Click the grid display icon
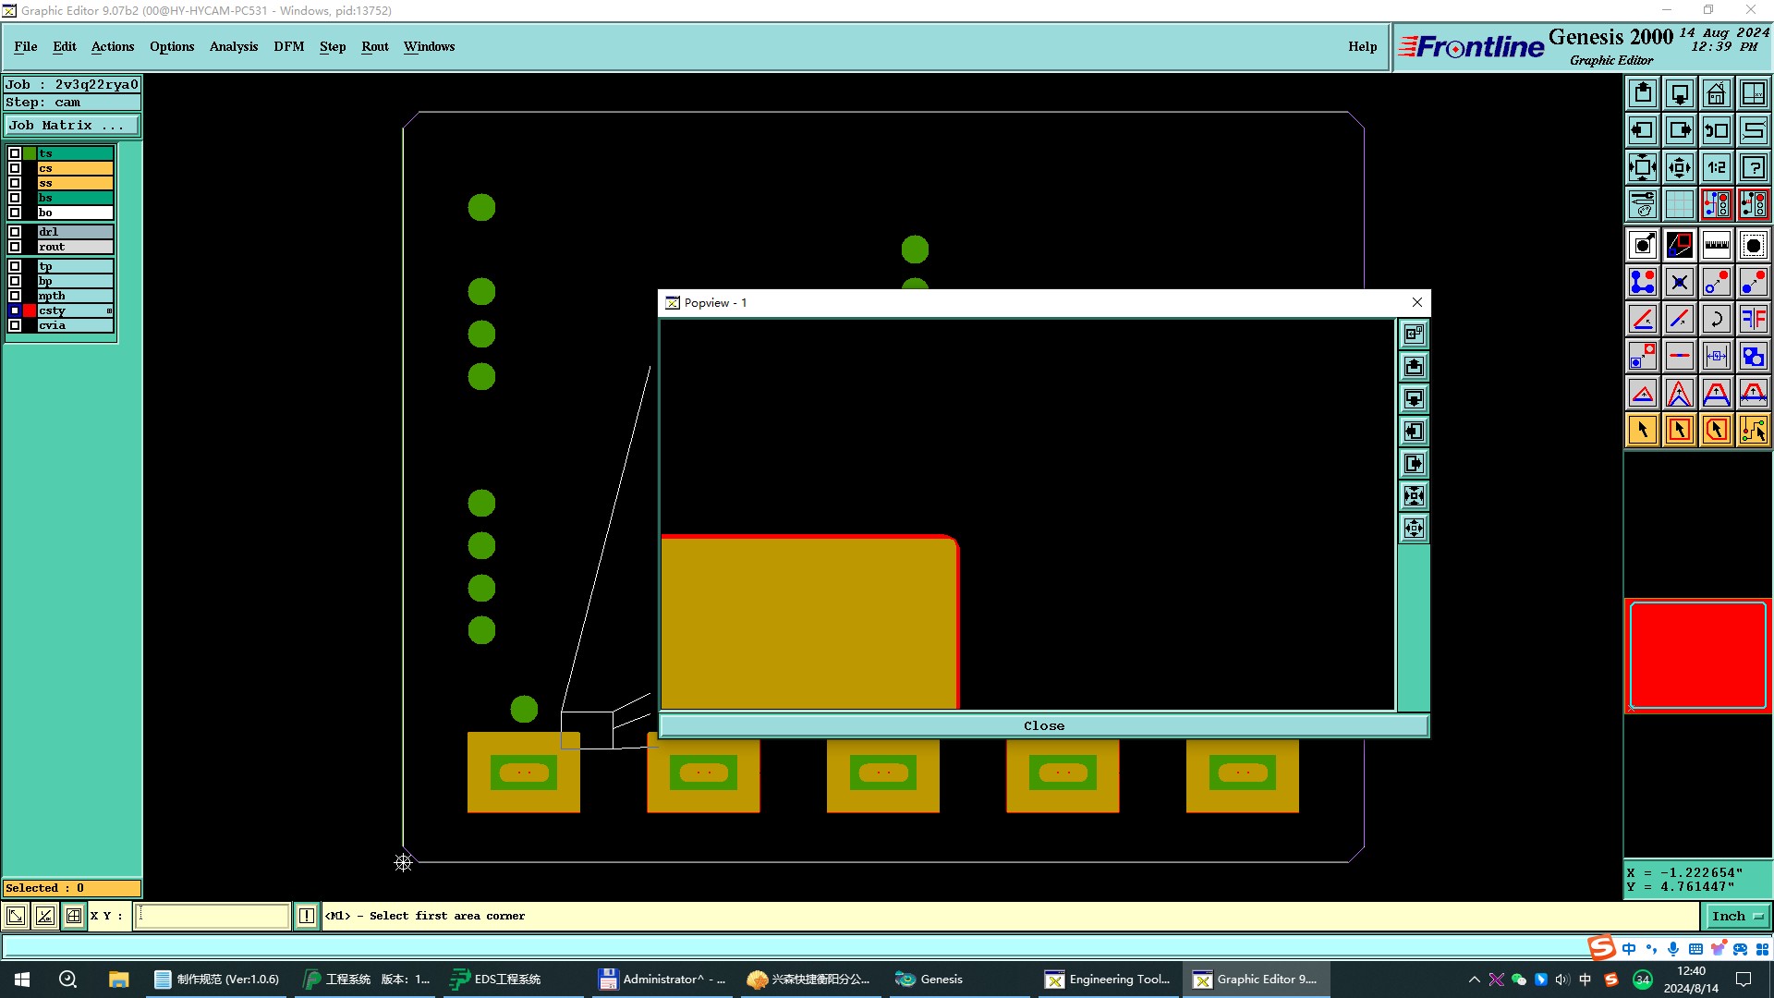This screenshot has height=998, width=1774. pyautogui.click(x=1679, y=204)
